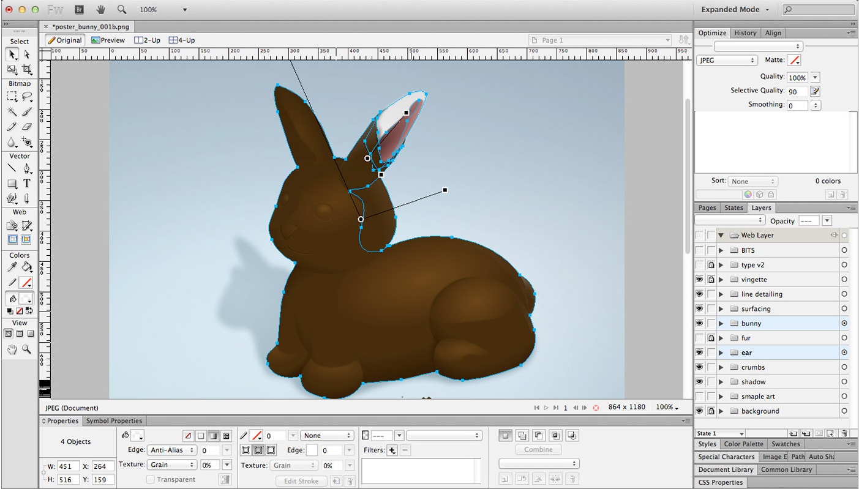The image size is (859, 489).
Task: Open the Anti-Alias edge dropdown
Action: pos(171,450)
